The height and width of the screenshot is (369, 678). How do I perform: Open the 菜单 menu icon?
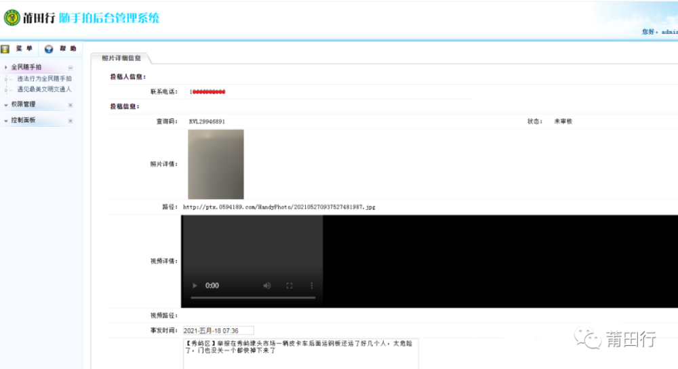coord(5,49)
